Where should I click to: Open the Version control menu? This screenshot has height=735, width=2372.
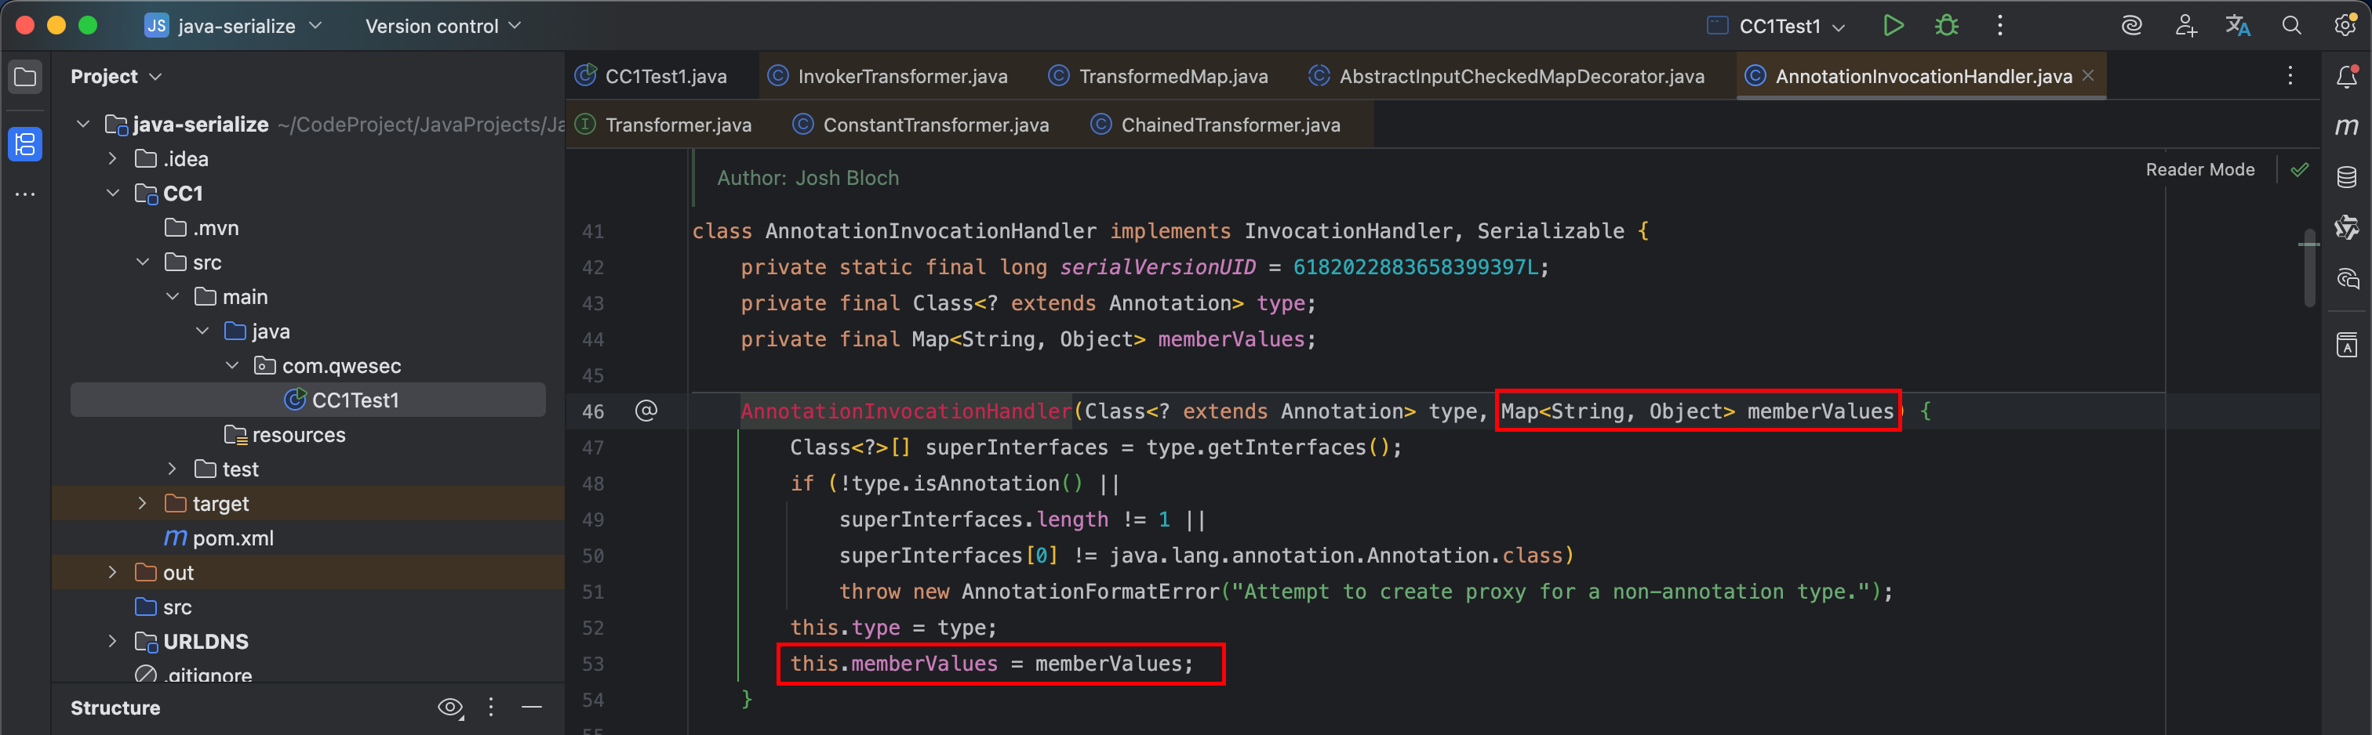point(442,26)
